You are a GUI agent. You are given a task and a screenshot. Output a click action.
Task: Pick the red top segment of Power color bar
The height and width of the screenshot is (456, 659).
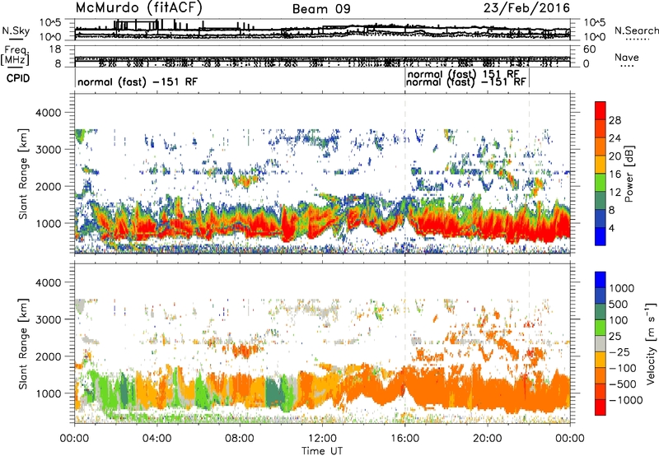[601, 111]
